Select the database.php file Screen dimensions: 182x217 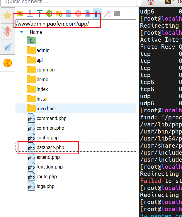coord(50,147)
